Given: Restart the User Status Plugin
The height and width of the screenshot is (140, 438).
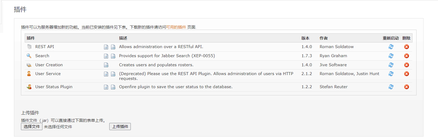Looking at the screenshot, I should (x=391, y=87).
